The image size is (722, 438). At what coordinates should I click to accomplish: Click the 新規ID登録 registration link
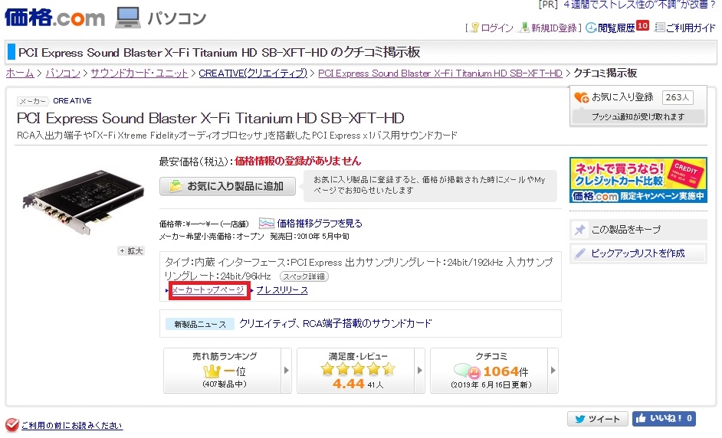[x=554, y=28]
